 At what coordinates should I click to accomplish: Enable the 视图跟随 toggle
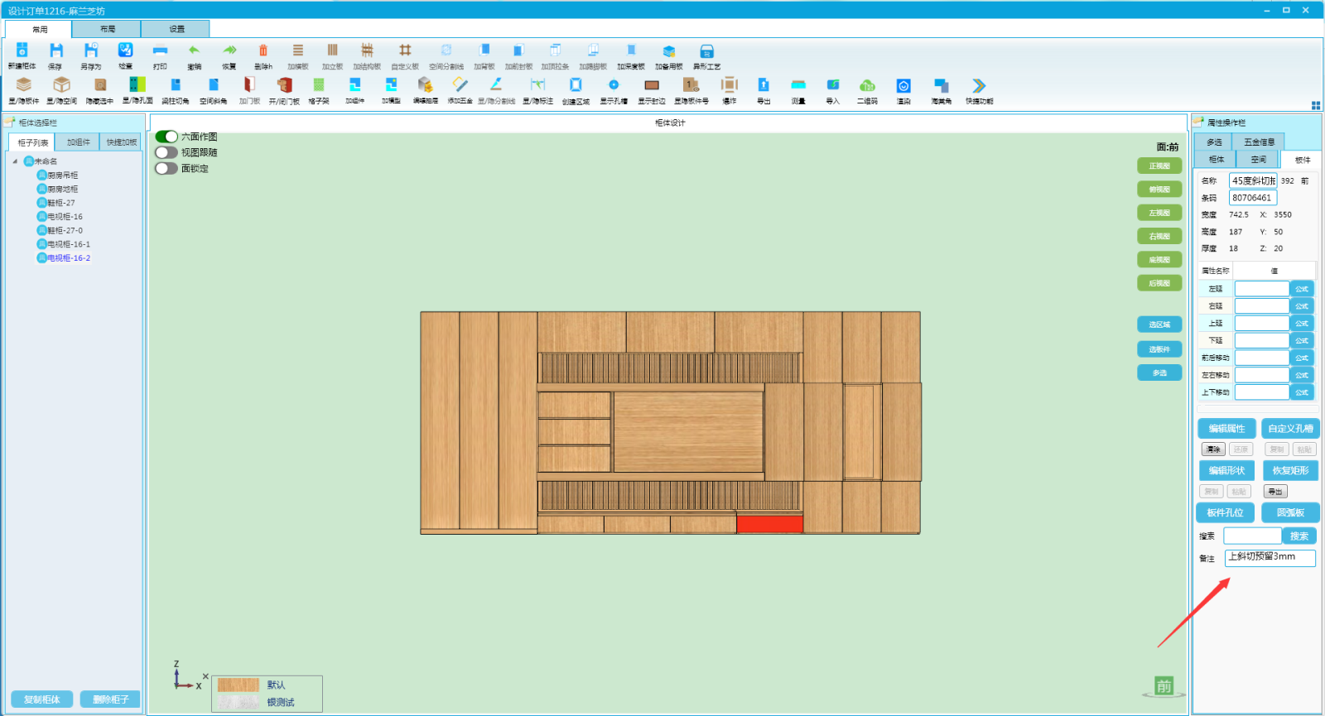coord(166,152)
